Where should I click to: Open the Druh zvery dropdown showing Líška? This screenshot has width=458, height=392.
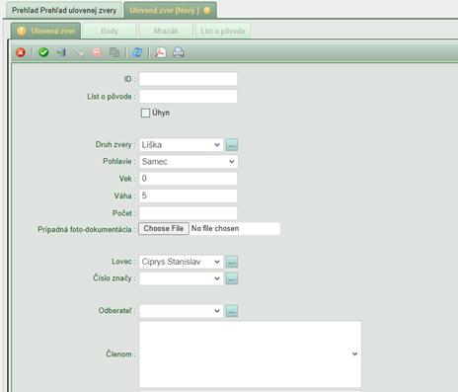(181, 145)
